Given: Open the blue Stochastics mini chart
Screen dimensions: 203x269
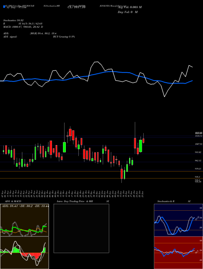Looking at the screenshot, I should [178, 220].
